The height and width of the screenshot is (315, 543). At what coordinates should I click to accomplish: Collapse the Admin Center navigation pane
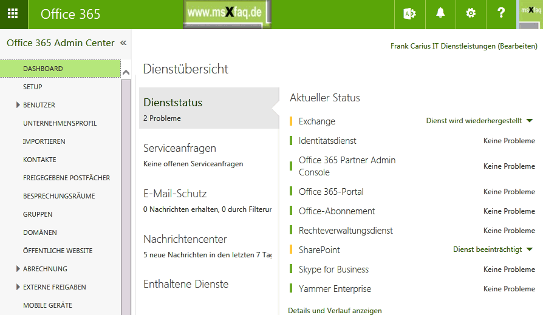123,43
